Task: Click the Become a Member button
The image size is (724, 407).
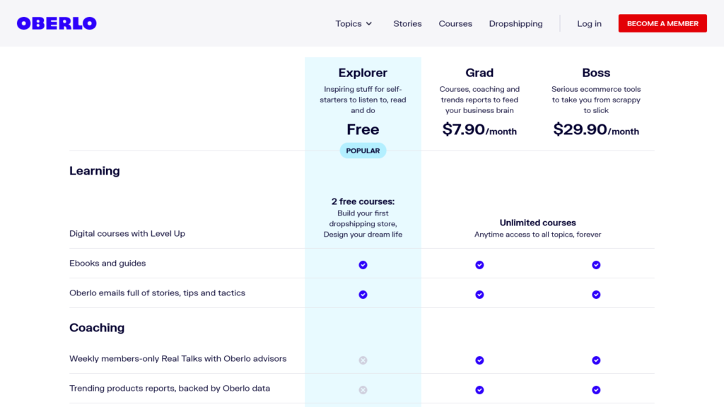Action: 662,23
